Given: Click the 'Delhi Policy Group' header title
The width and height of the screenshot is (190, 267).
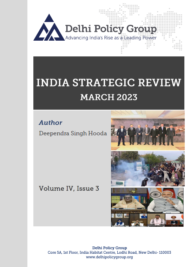Looking at the screenshot, I should click(111, 29).
